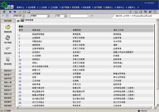Click the 新建流程 sidebar icon

coord(8,27)
